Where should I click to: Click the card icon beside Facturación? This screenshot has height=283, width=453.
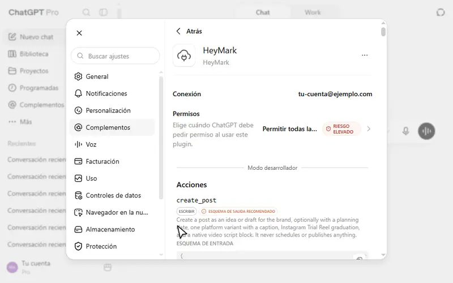(78, 161)
